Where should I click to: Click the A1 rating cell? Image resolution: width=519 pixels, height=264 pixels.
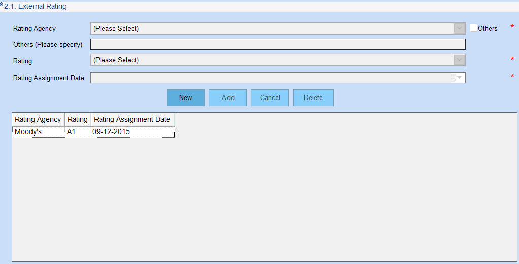click(x=78, y=131)
